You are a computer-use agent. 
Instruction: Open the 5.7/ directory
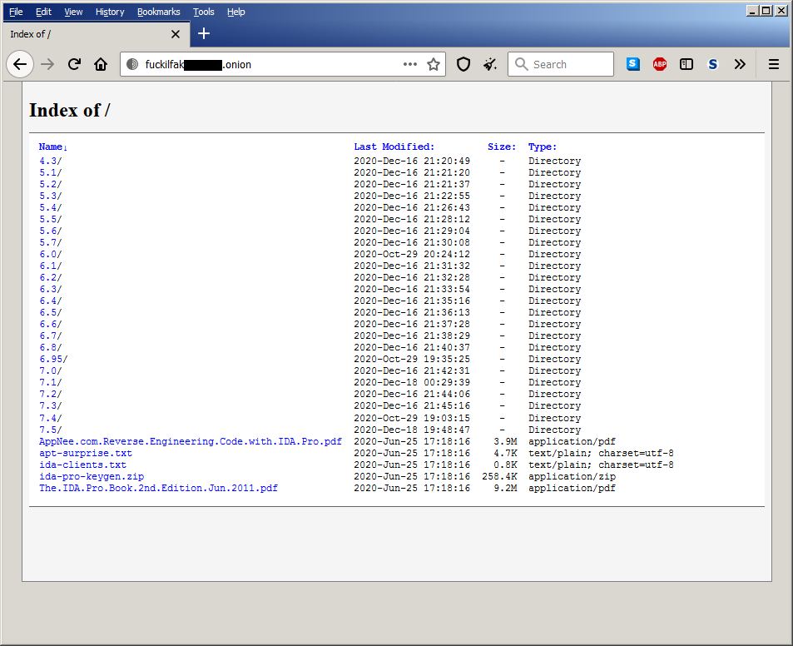(x=51, y=242)
